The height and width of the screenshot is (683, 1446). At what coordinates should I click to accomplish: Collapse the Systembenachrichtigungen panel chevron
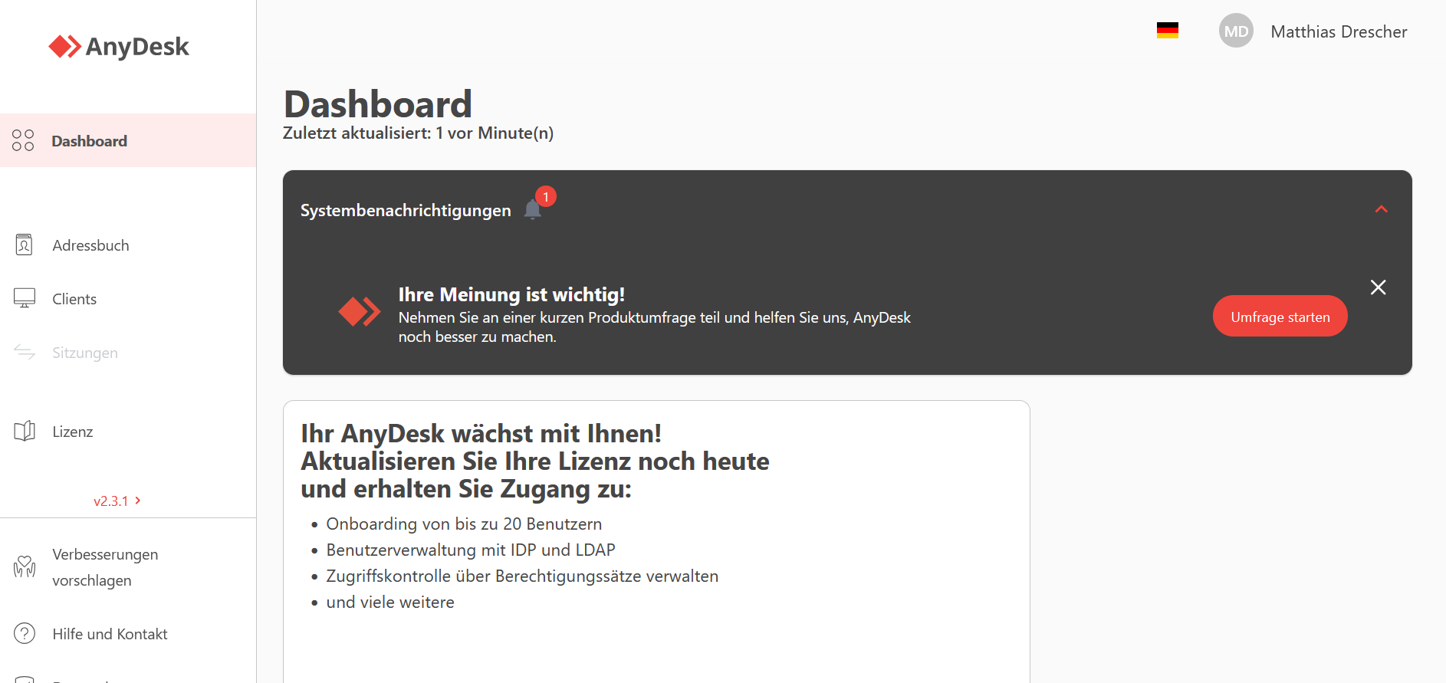pos(1382,209)
